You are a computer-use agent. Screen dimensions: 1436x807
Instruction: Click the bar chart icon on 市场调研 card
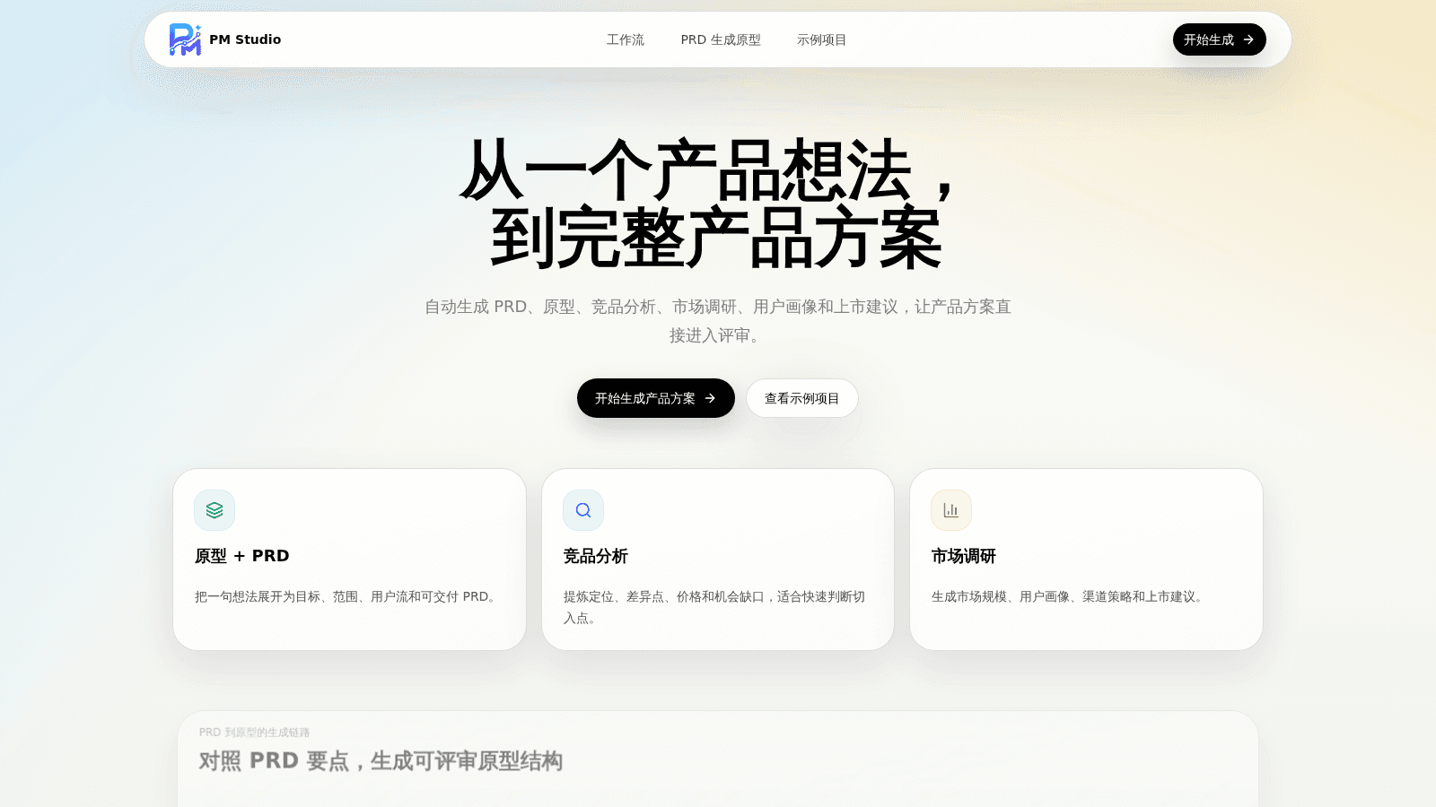tap(951, 510)
